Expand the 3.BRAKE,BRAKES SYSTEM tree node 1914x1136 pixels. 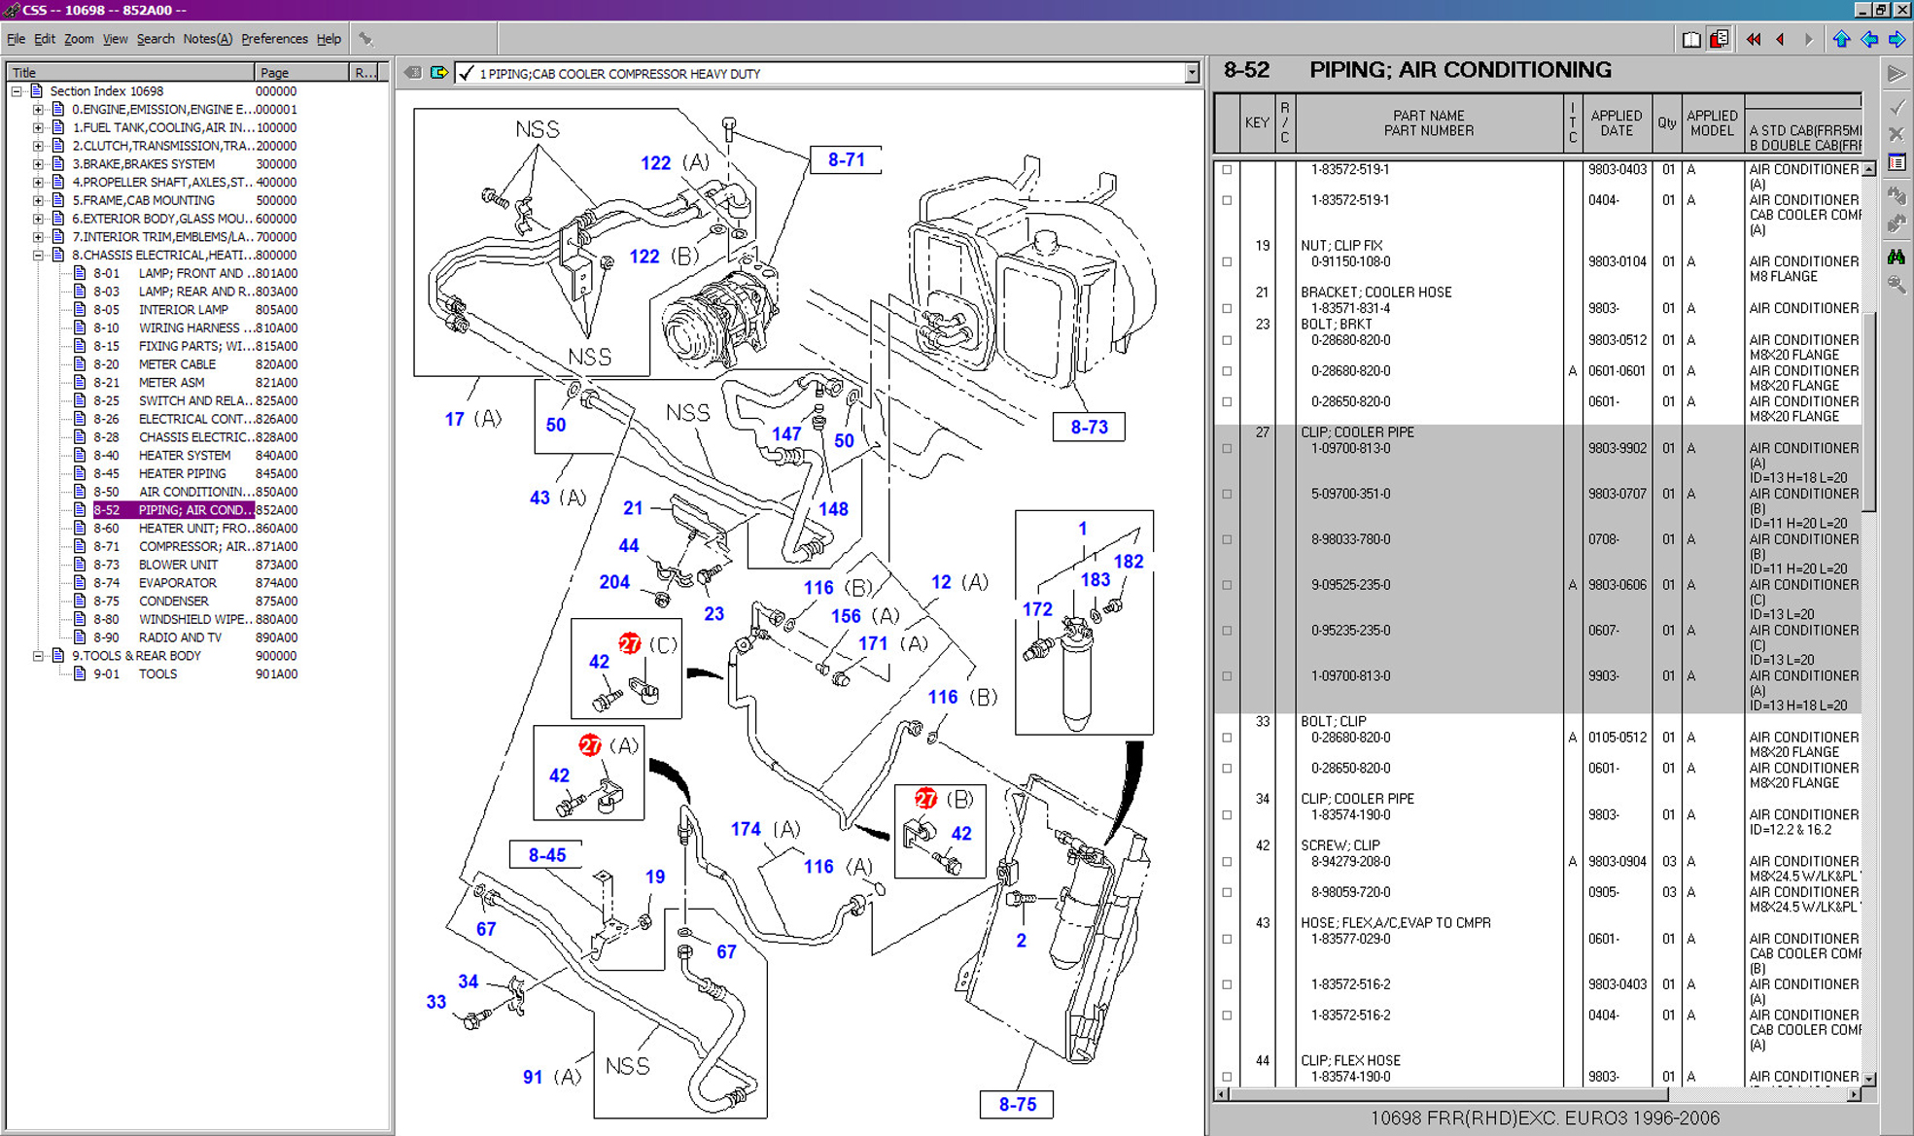38,164
